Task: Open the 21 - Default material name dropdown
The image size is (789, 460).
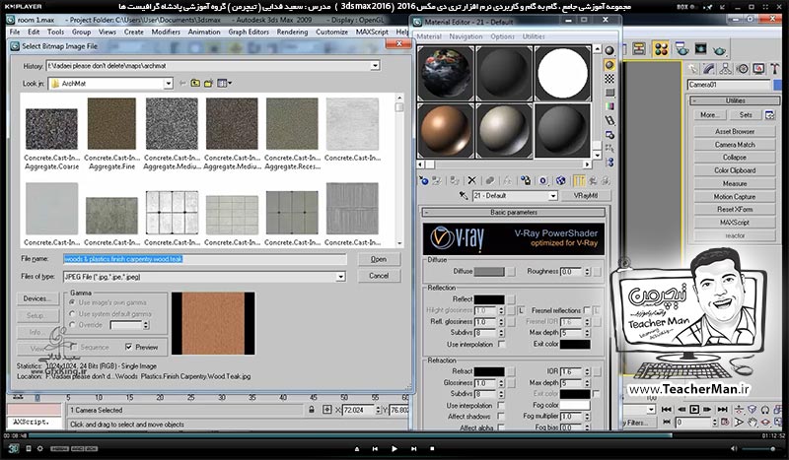Action: pyautogui.click(x=553, y=196)
